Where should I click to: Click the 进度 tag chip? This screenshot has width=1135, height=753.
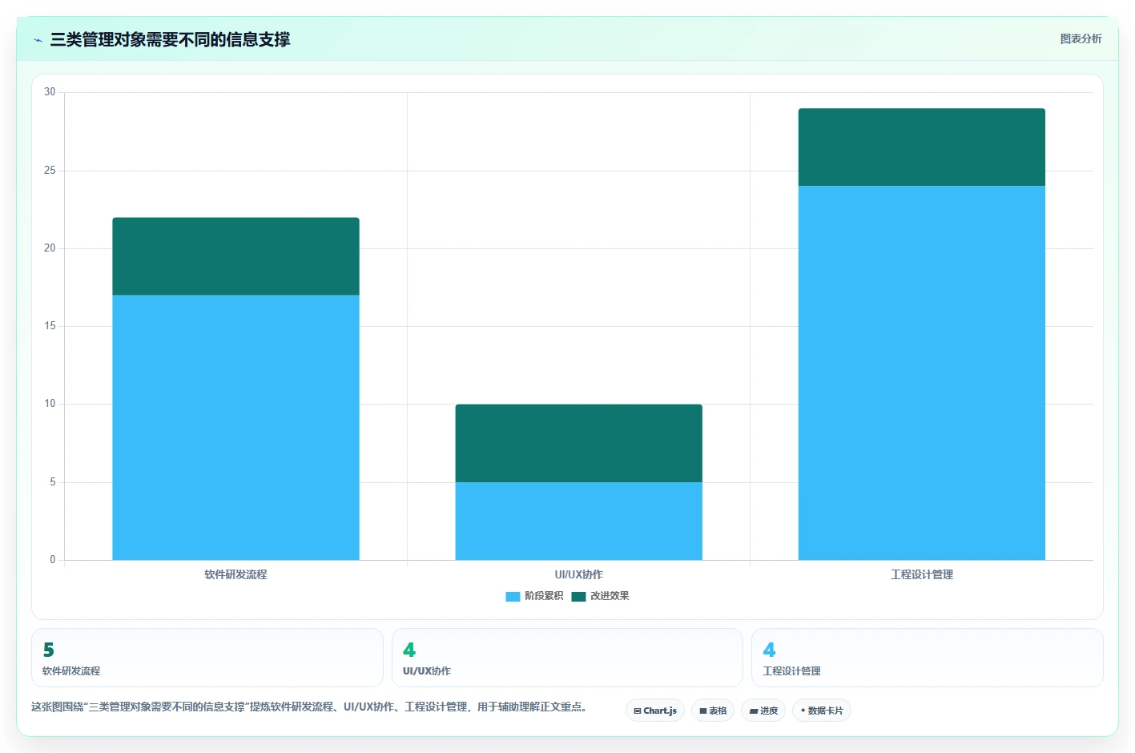763,711
